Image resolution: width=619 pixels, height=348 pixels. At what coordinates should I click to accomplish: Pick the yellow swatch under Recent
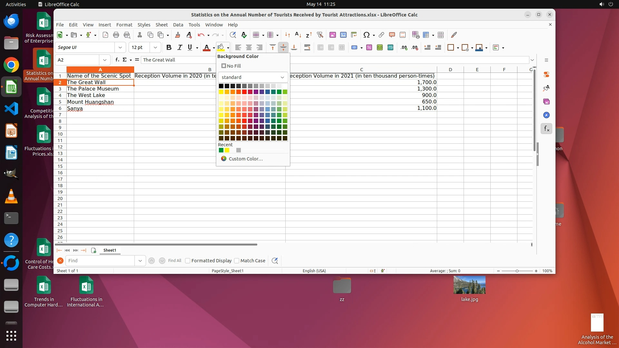click(x=227, y=150)
